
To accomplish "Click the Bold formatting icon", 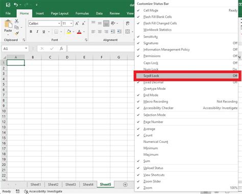I will tap(31, 32).
